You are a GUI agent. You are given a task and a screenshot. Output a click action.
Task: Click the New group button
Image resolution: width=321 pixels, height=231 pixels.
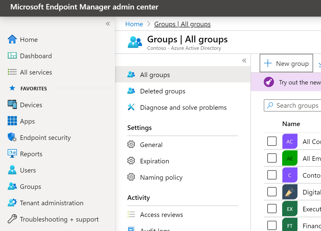(286, 63)
